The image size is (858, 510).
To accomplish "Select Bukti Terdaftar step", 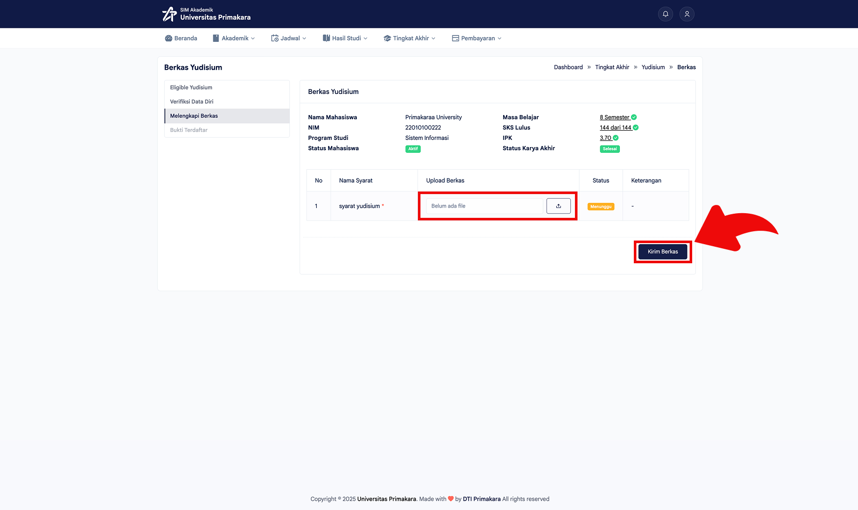I will tap(227, 130).
